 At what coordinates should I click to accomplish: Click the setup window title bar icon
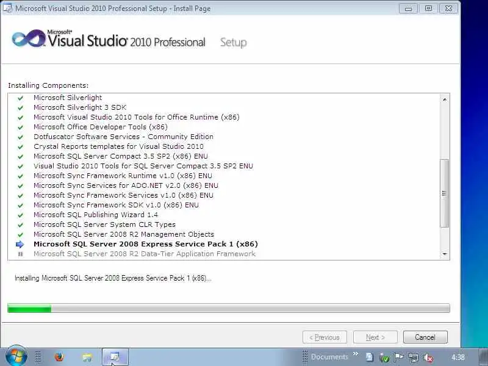pos(7,8)
